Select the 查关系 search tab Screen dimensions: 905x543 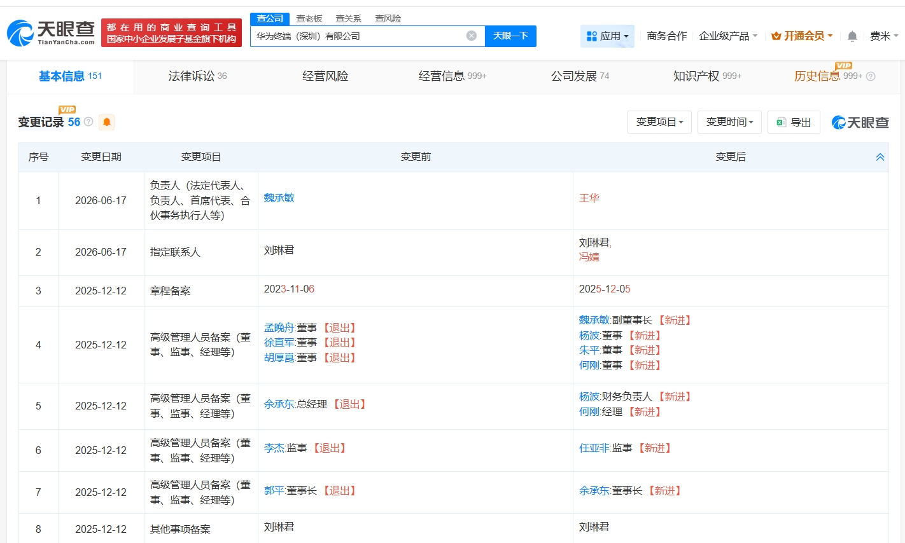pyautogui.click(x=349, y=18)
